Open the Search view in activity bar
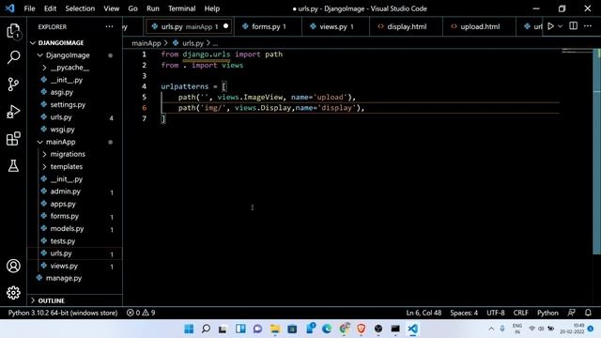 coord(13,57)
